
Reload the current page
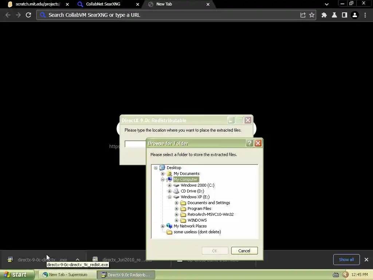(28, 15)
